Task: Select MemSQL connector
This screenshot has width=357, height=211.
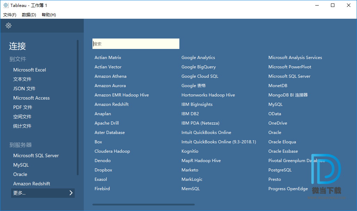Action: (190, 188)
